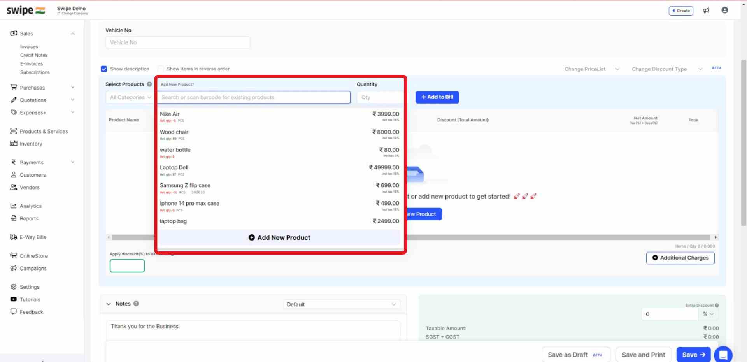Image resolution: width=747 pixels, height=362 pixels.
Task: Open Invoices in the sidebar
Action: click(29, 47)
